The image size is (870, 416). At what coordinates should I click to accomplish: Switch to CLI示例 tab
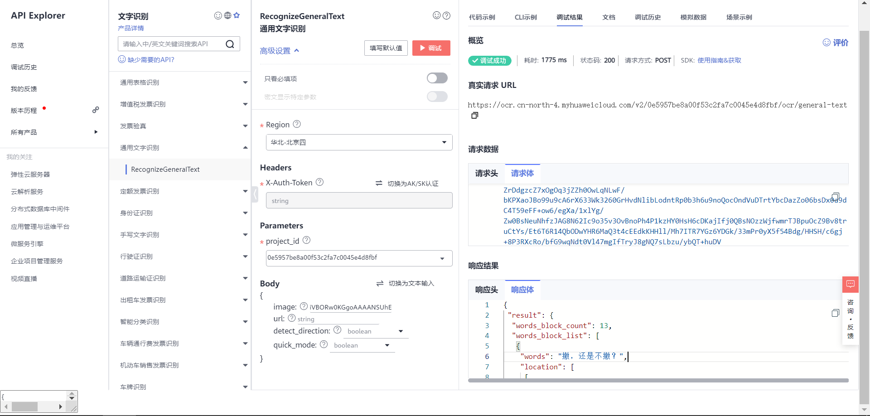[526, 17]
